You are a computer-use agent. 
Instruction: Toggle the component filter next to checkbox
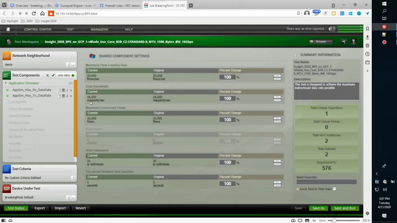(x=48, y=75)
